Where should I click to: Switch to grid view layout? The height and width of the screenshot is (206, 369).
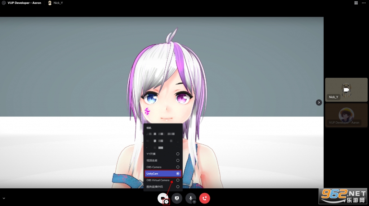coord(356,3)
